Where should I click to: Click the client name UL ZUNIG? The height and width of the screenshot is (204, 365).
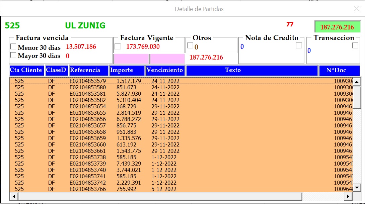85,25
